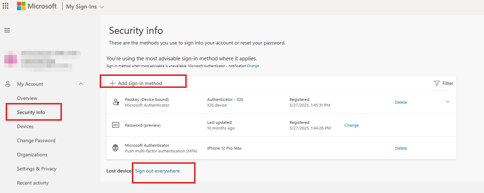484x193 pixels.
Task: Click the 'iOS device' text
Action: click(x=217, y=105)
